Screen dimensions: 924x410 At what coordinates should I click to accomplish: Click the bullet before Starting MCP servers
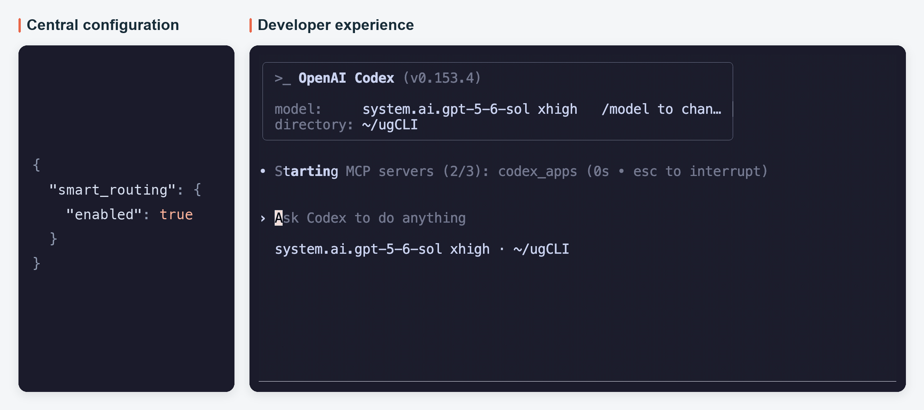pos(263,171)
